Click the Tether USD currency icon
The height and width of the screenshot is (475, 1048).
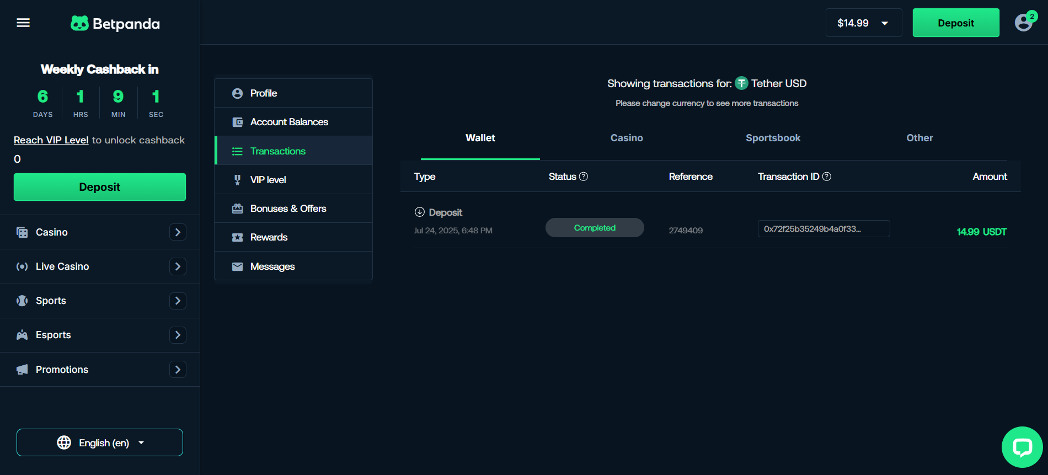741,83
